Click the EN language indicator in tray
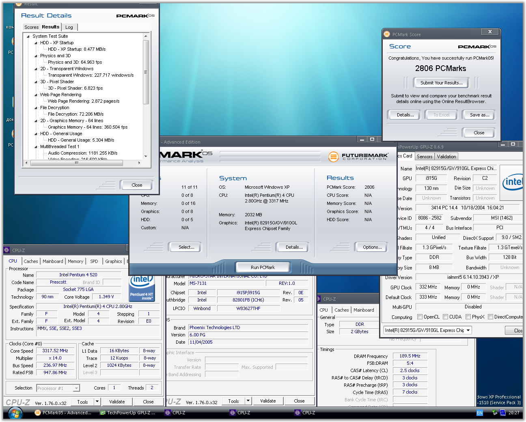Viewport: 526px width, 422px height. click(479, 413)
